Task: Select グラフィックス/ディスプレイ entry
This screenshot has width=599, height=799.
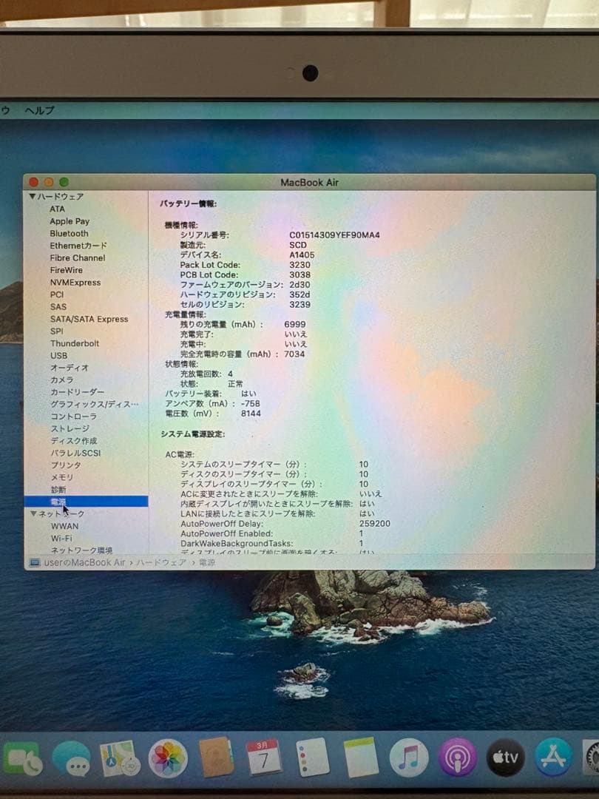Action: (x=94, y=404)
